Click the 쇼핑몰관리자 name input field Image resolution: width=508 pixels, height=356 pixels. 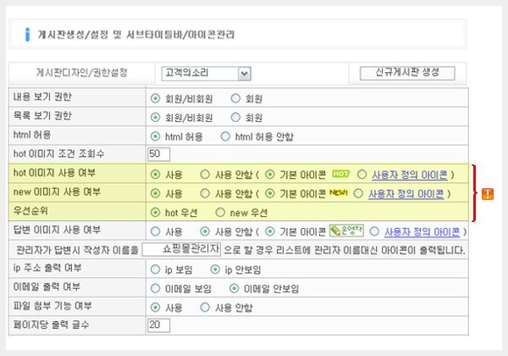pos(192,249)
